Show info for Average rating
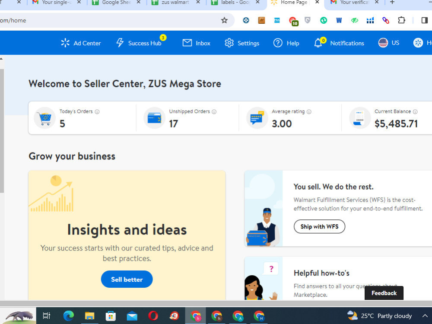Image resolution: width=432 pixels, height=324 pixels. click(309, 111)
